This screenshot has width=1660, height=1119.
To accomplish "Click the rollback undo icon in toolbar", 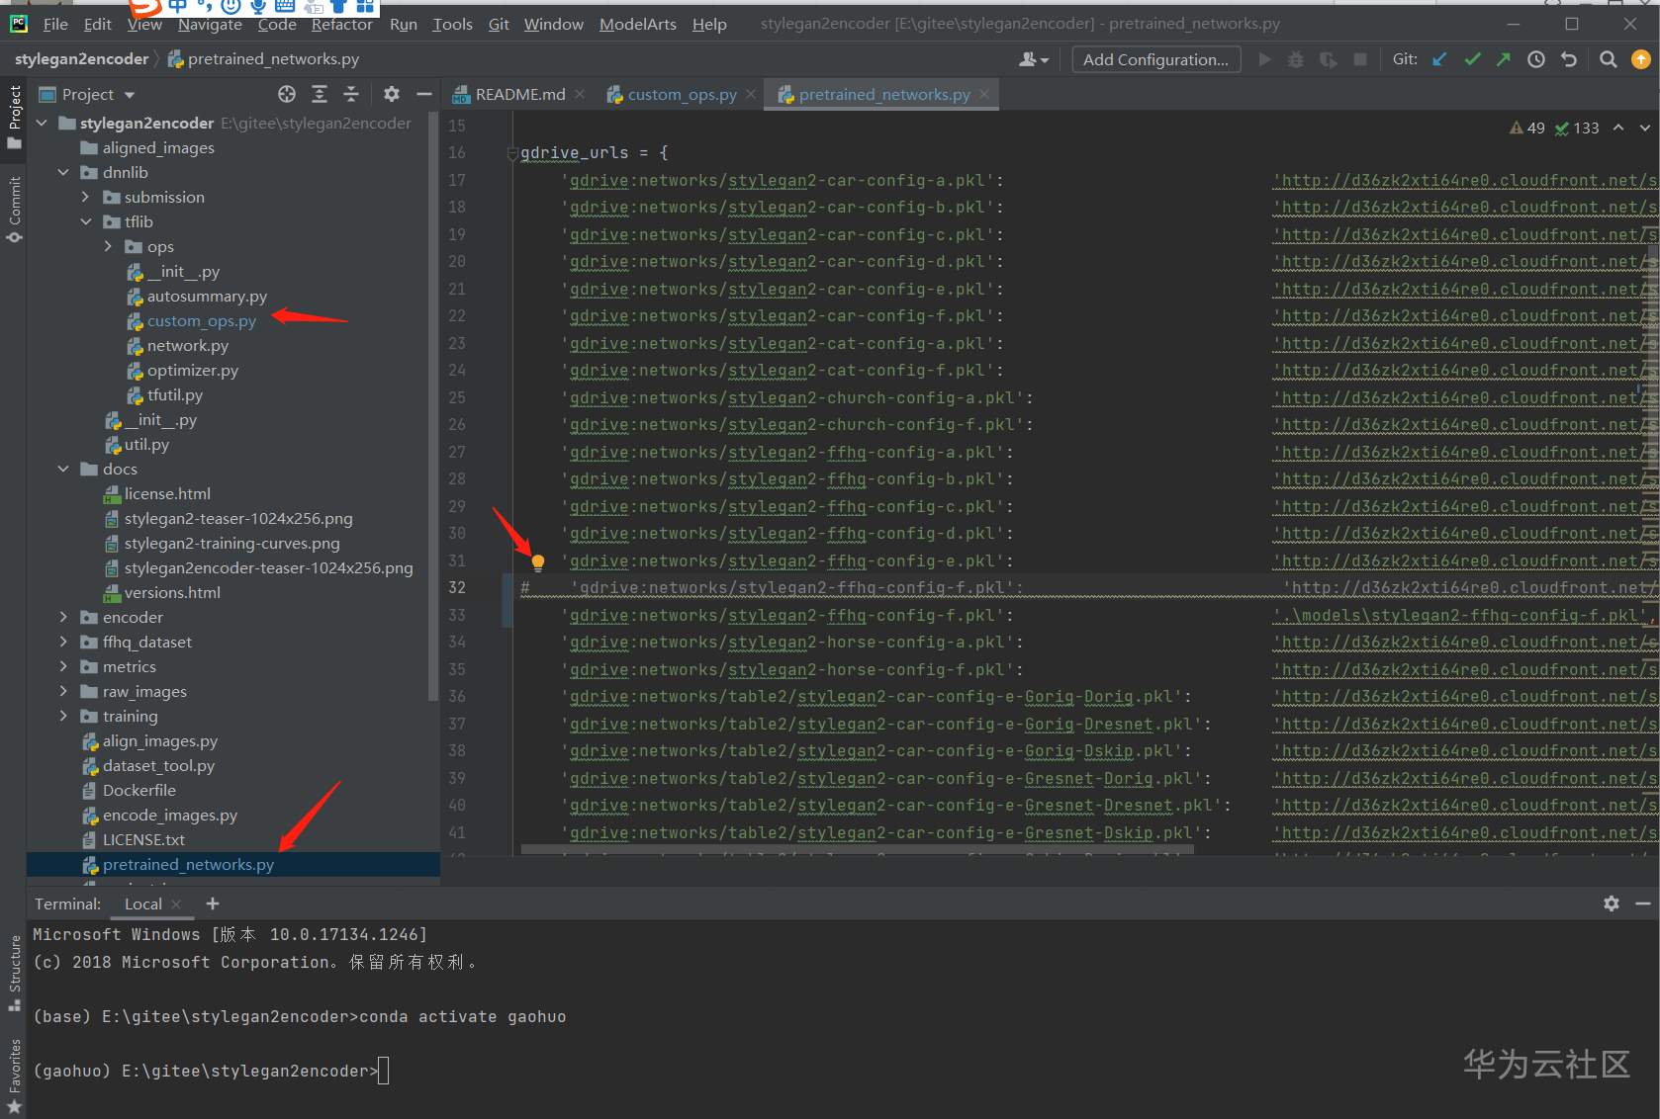I will [1569, 59].
